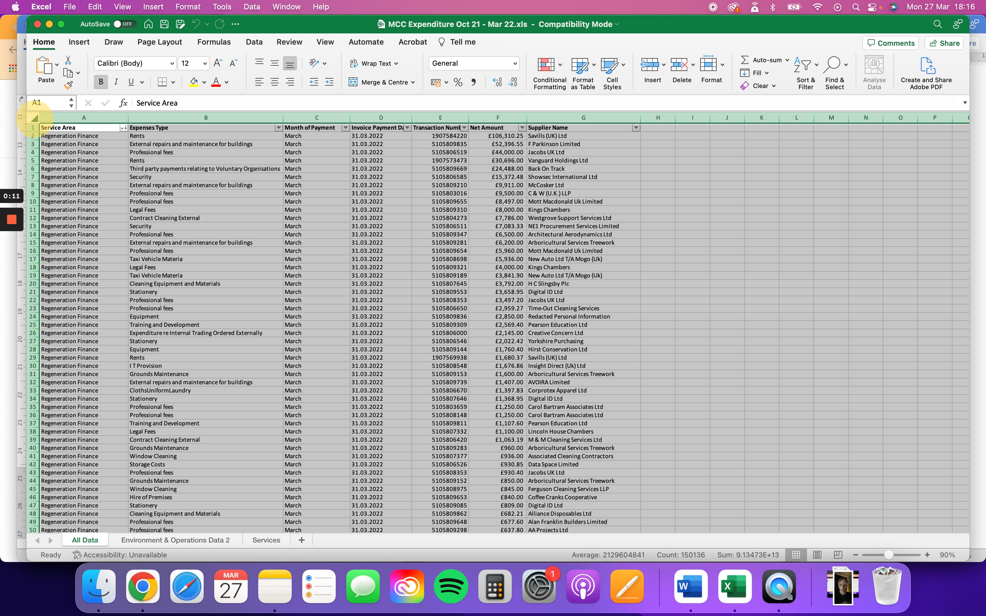The width and height of the screenshot is (986, 616).
Task: Open the font size dropdown
Action: point(205,63)
